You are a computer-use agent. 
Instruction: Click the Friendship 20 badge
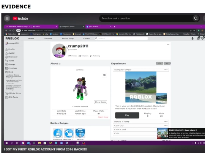(x=58, y=133)
